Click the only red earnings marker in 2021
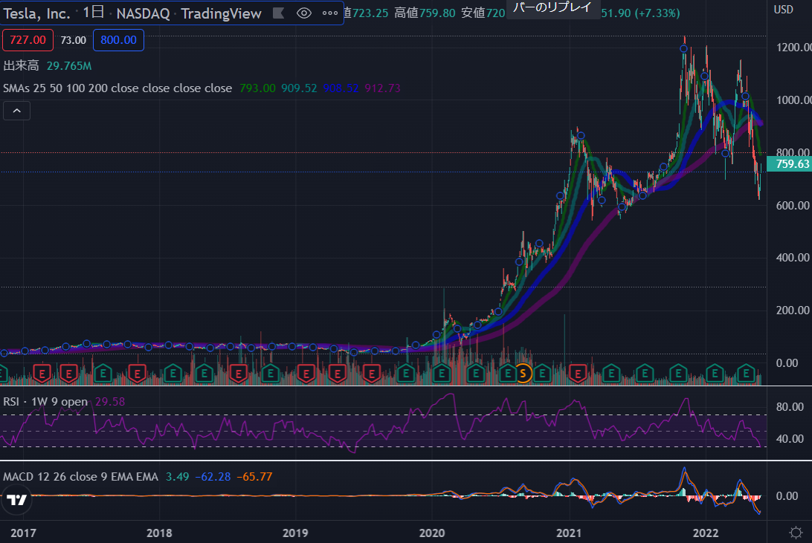 tap(578, 373)
